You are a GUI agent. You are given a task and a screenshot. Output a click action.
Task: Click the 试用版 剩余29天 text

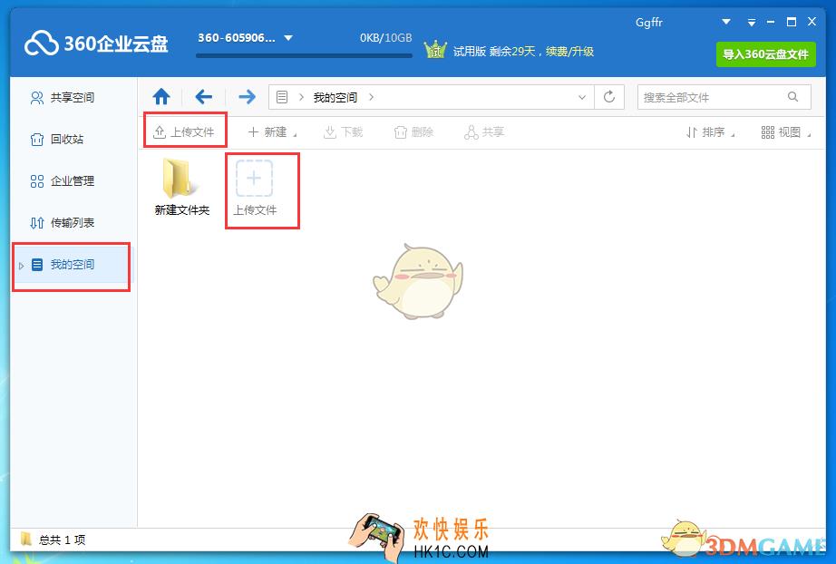(493, 51)
